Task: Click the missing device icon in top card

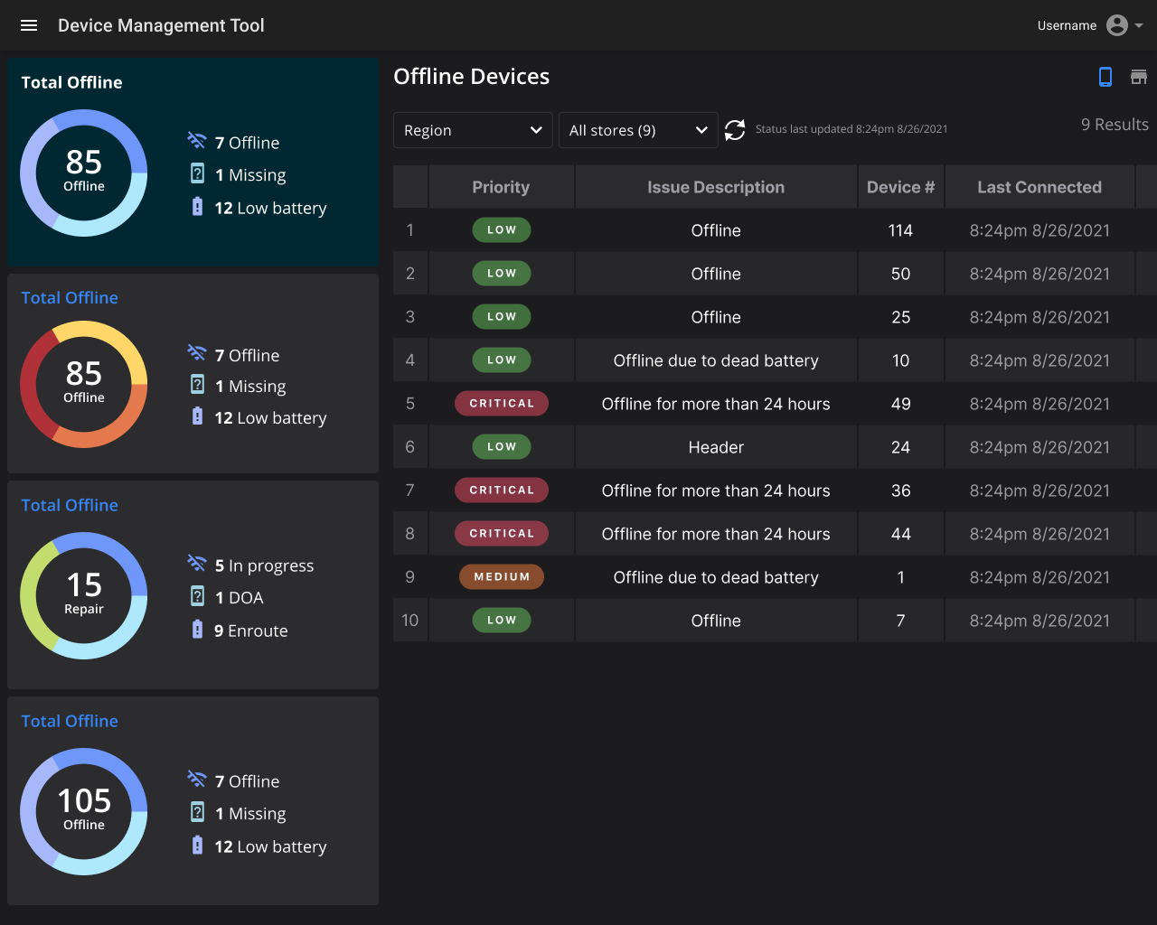Action: click(x=197, y=173)
